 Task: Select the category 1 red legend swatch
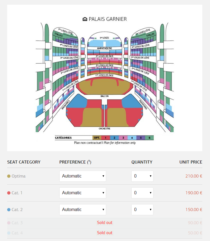[106, 138]
